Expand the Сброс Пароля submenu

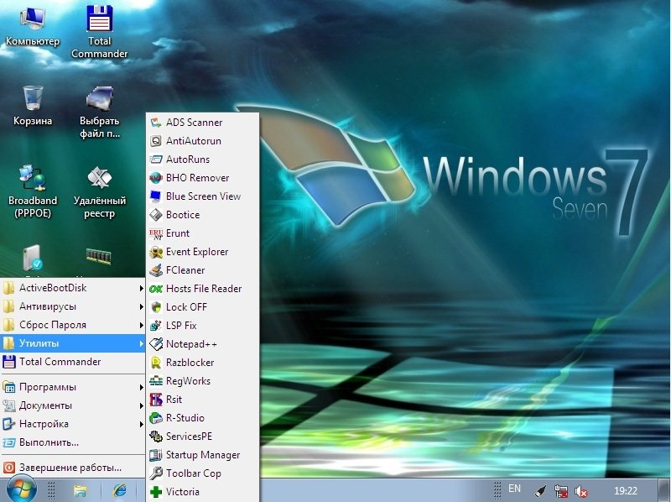tap(71, 325)
